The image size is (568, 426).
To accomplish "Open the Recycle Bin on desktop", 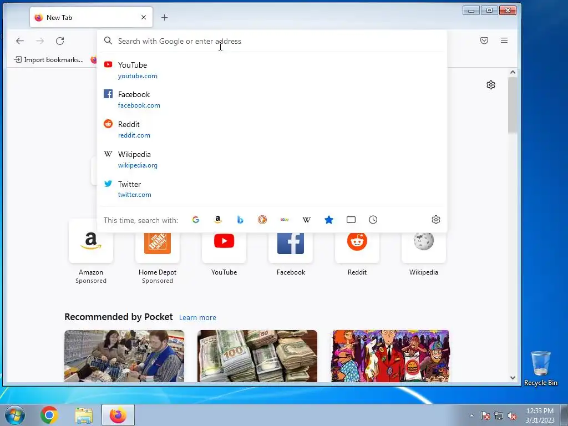I will click(x=540, y=368).
